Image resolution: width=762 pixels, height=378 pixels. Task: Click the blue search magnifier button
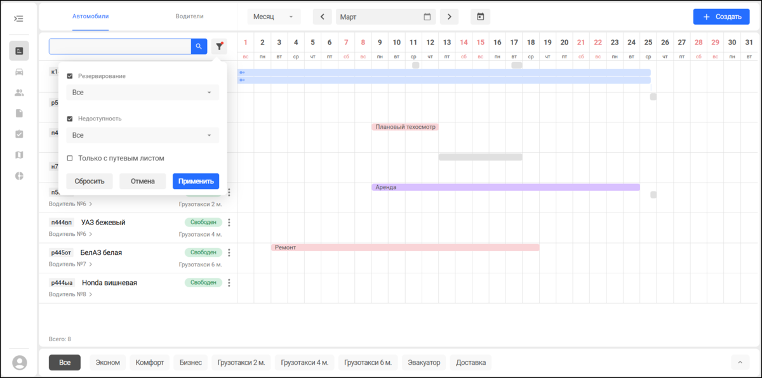[199, 46]
